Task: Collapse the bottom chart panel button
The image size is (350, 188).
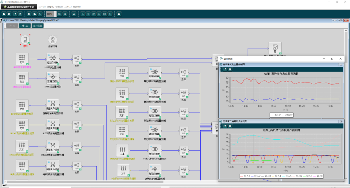Action: tap(341, 121)
